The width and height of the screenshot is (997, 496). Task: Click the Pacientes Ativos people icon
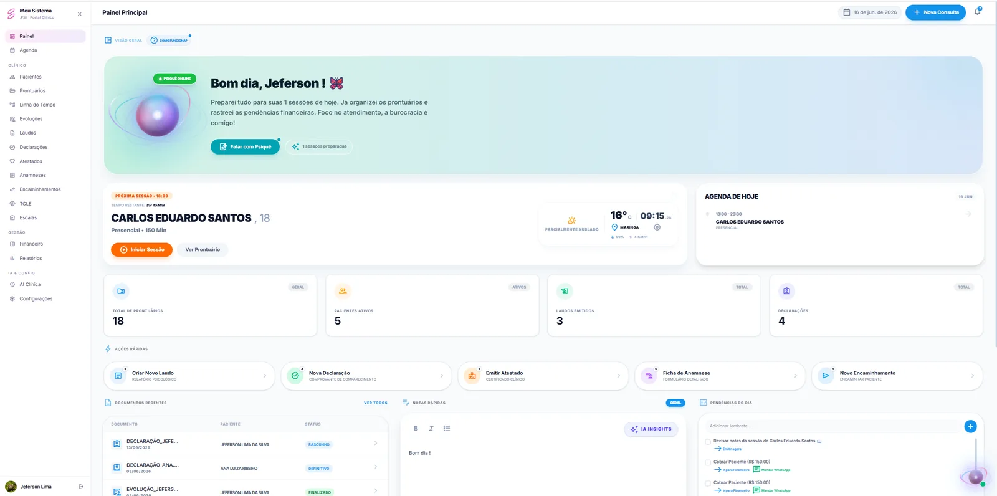343,291
